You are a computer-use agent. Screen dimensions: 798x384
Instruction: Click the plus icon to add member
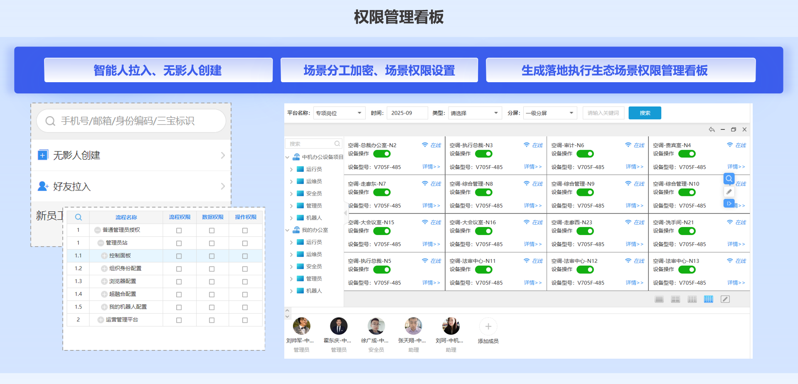tap(488, 326)
